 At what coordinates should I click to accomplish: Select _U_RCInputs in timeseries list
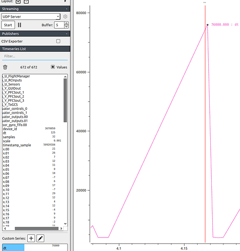[12, 80]
